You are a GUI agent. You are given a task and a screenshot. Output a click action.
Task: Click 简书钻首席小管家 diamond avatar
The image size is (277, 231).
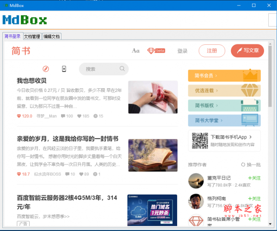point(196,220)
